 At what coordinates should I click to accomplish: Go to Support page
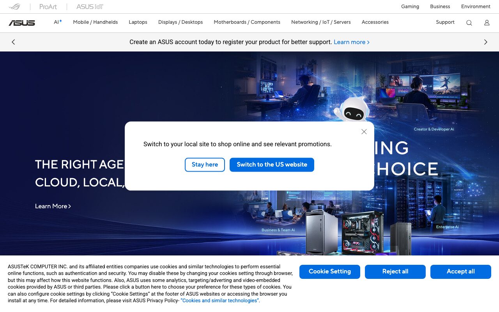click(445, 22)
